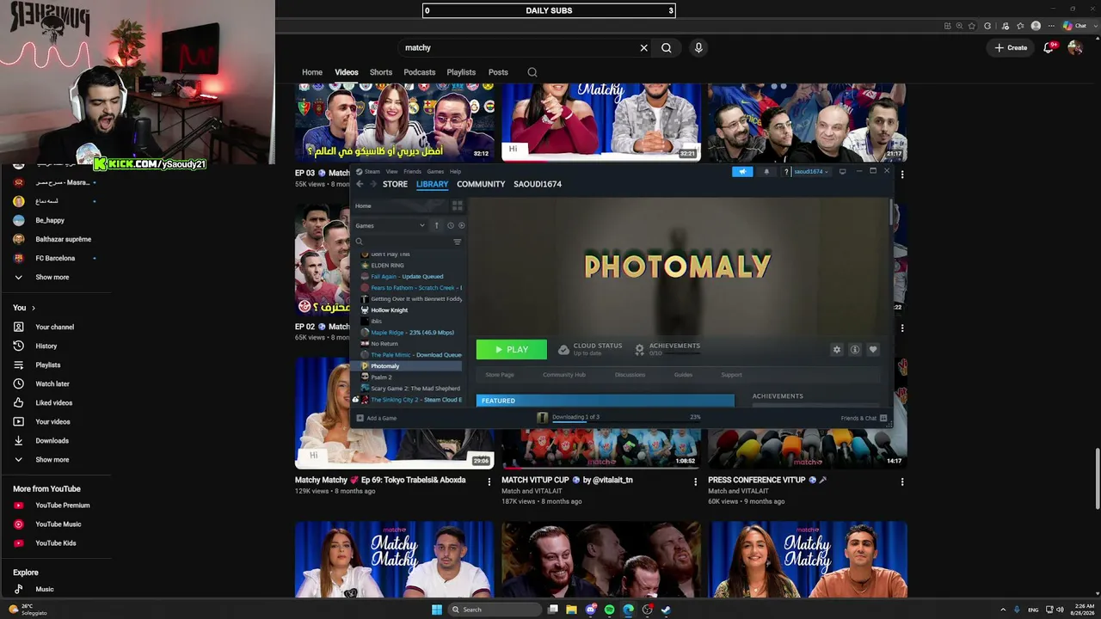Click the Steam library search field

[x=403, y=242]
